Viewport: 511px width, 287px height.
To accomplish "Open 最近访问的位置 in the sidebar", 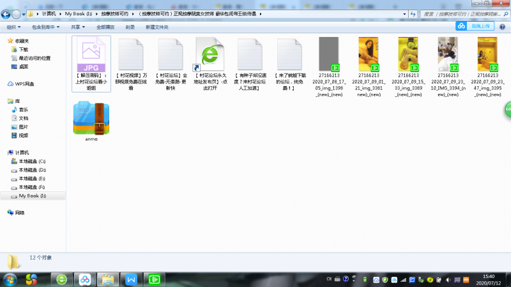I will click(x=34, y=58).
